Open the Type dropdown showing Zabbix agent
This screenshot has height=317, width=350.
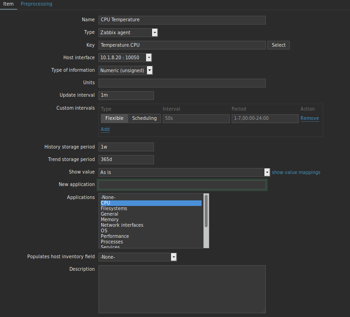(x=128, y=32)
